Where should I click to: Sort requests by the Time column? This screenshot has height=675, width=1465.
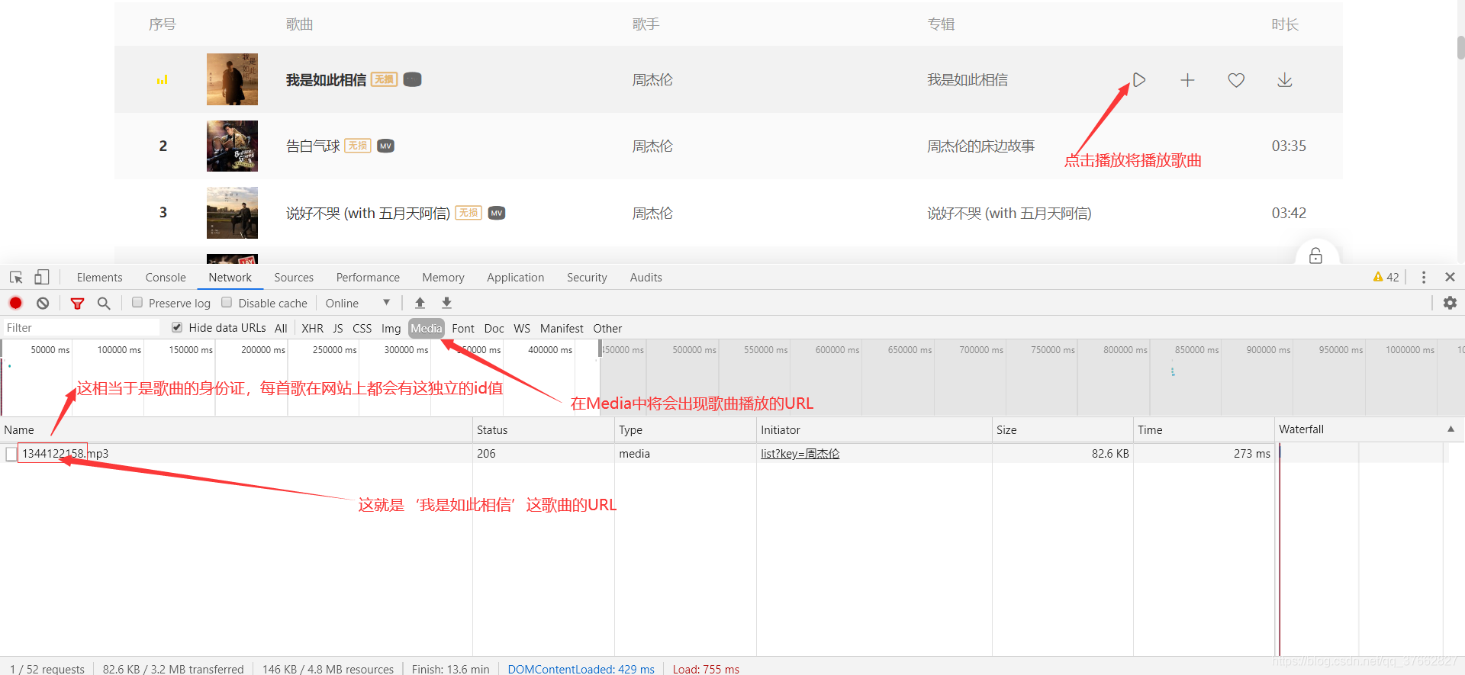click(1203, 430)
